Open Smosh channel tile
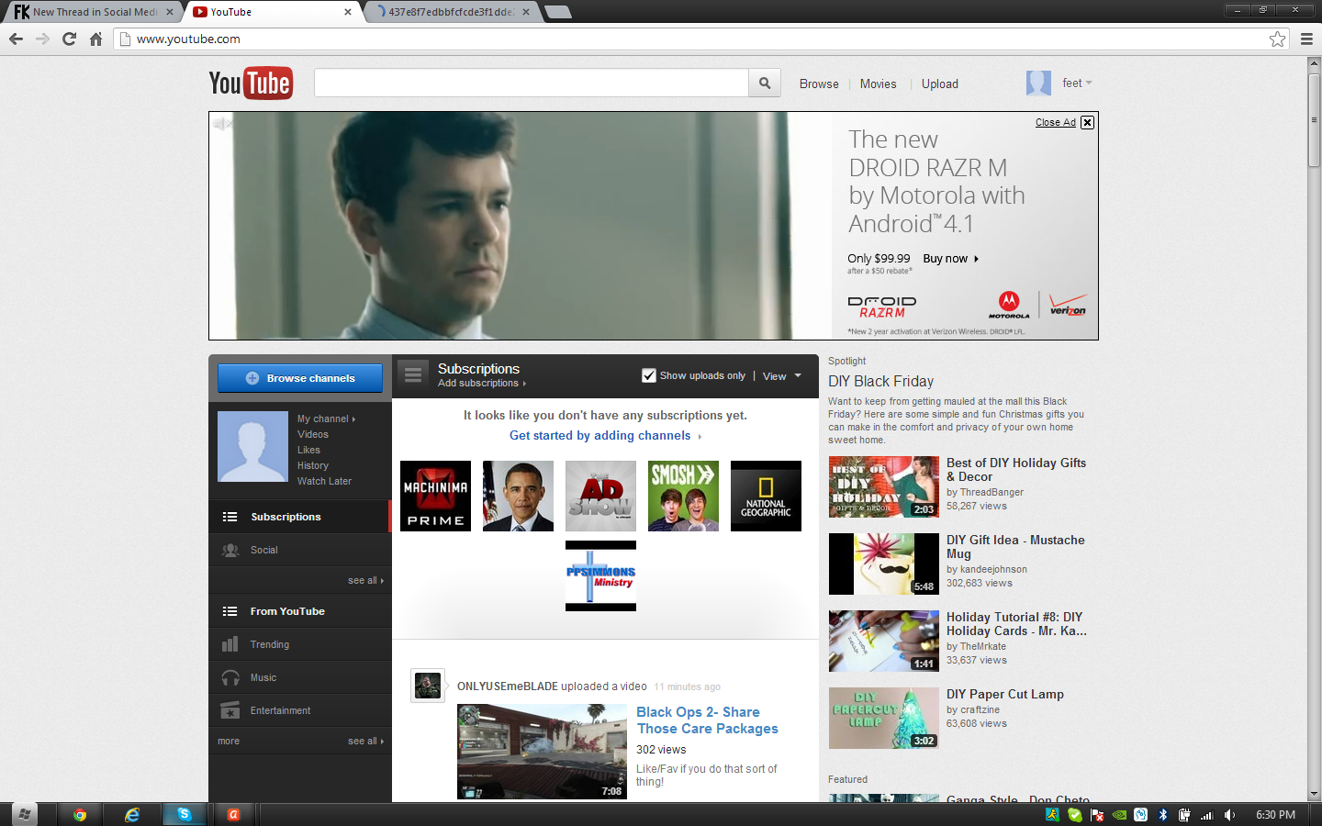Viewport: 1322px width, 826px height. click(x=683, y=496)
